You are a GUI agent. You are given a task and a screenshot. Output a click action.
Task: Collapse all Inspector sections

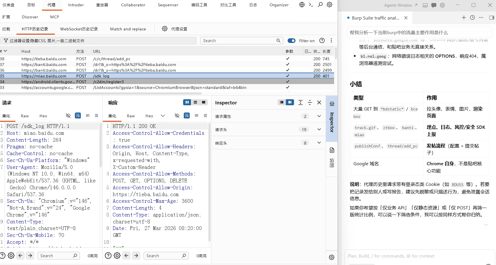[x=310, y=102]
